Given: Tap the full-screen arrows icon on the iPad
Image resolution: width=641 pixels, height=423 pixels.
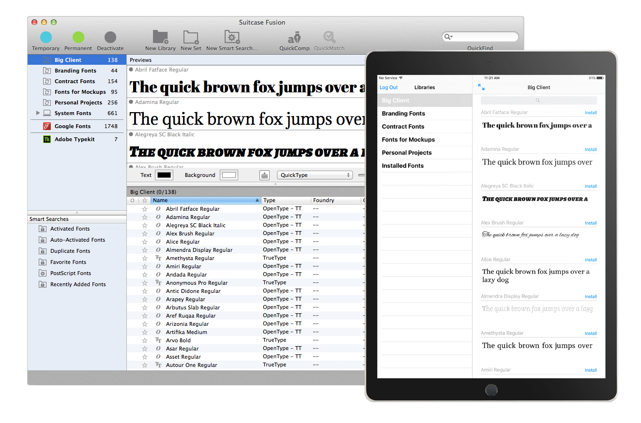Looking at the screenshot, I should (481, 87).
